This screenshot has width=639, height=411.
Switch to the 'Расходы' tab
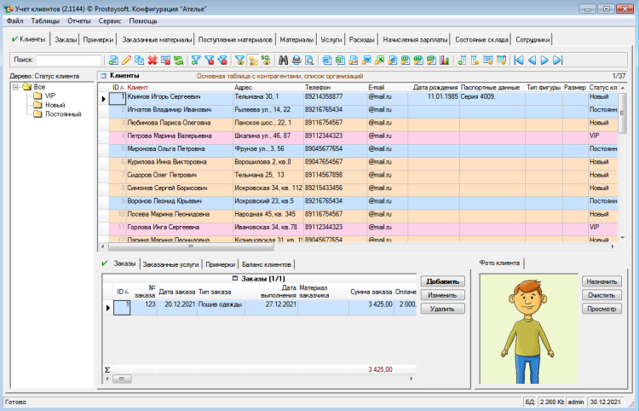pyautogui.click(x=362, y=39)
